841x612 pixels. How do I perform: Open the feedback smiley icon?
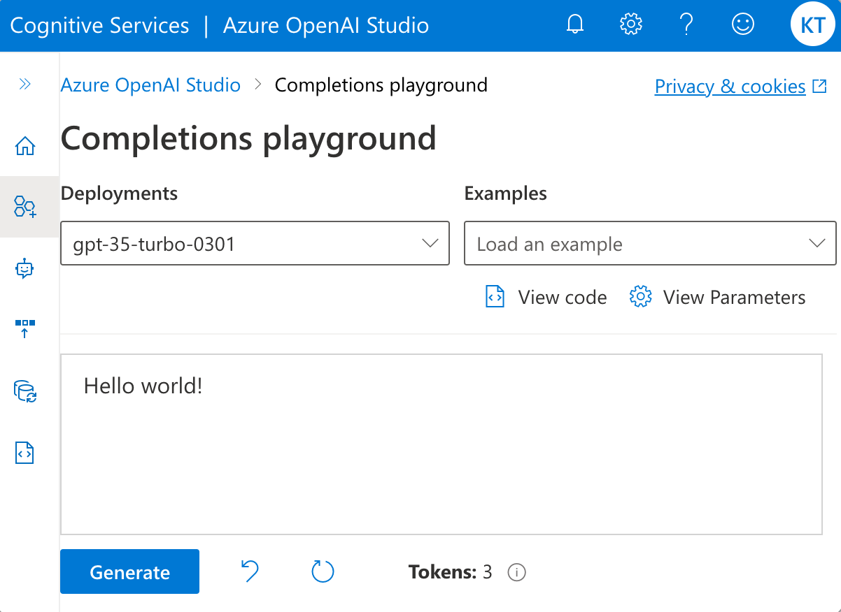[x=742, y=24]
